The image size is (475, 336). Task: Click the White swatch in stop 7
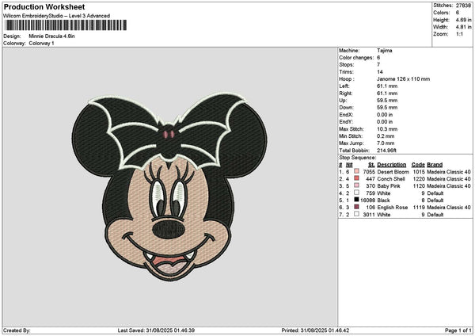(356, 214)
